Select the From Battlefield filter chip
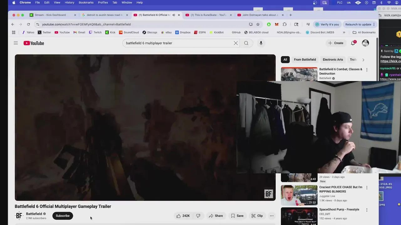The height and width of the screenshot is (225, 401). point(305,60)
